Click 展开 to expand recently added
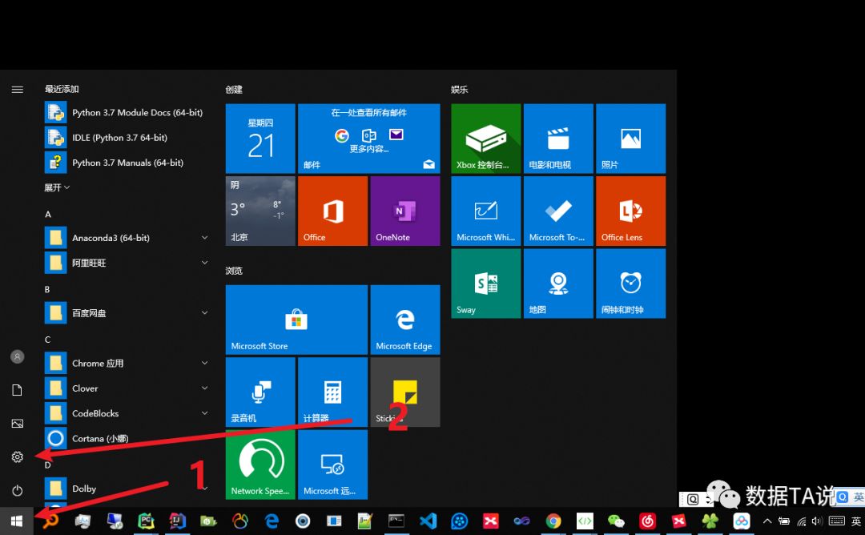Image resolution: width=865 pixels, height=535 pixels. point(57,187)
